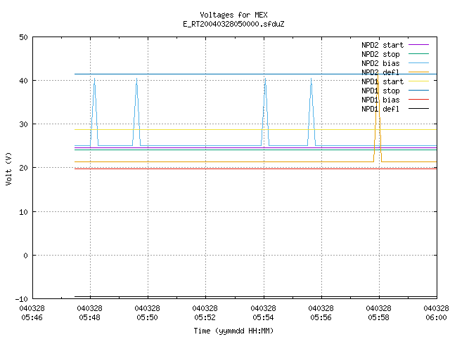Click purple line sample beside NPD2 start
Viewport: 450px width, 337px height.
(x=418, y=45)
